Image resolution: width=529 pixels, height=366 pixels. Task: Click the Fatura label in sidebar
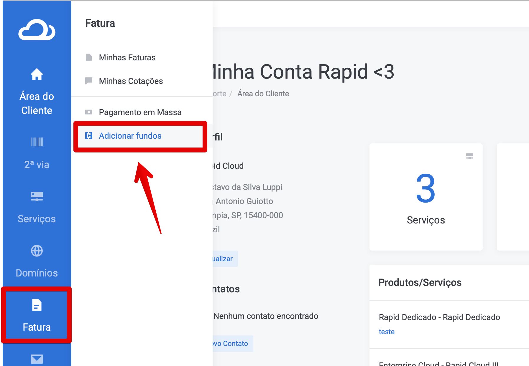[x=37, y=327]
